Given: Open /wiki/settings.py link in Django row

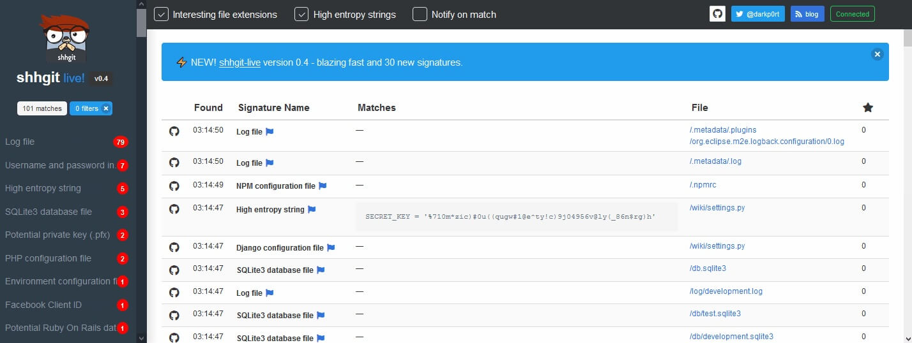Looking at the screenshot, I should click(717, 246).
